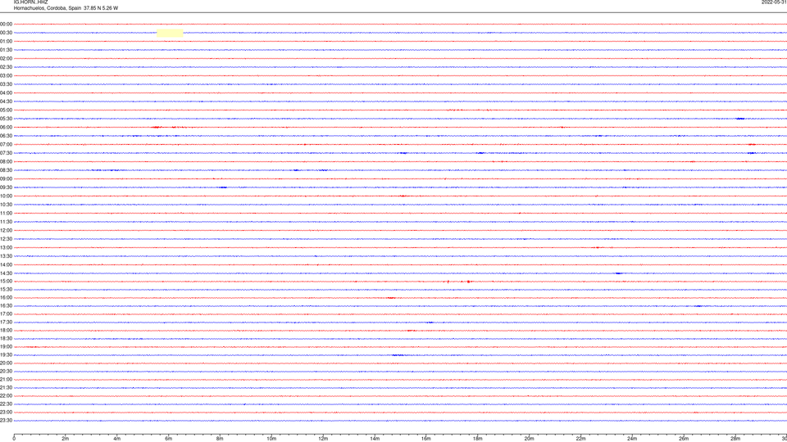
Task: Pick the 14:30 row time label
Action: tap(6, 273)
